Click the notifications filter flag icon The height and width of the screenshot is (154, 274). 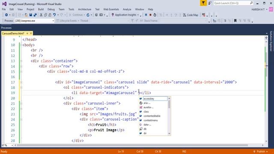(x=203, y=3)
